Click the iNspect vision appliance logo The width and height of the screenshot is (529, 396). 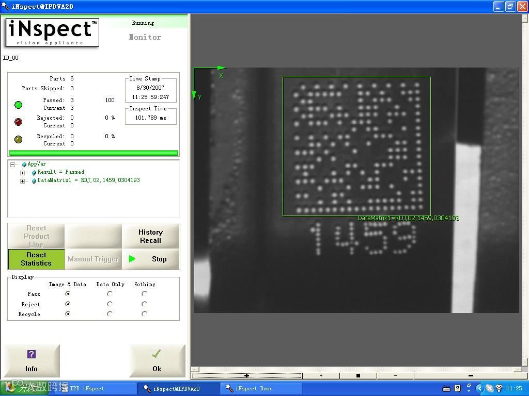pyautogui.click(x=52, y=32)
